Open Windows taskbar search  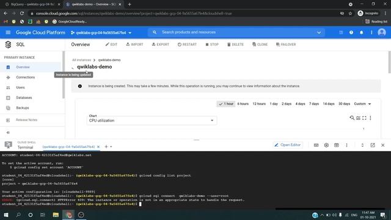18,215
